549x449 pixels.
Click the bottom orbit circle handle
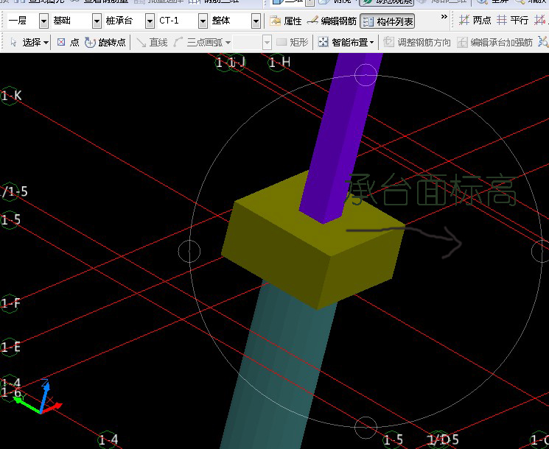(366, 428)
